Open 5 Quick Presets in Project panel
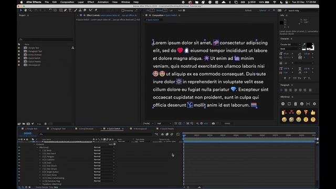Viewport: 336px width, 189px height. pos(34,61)
